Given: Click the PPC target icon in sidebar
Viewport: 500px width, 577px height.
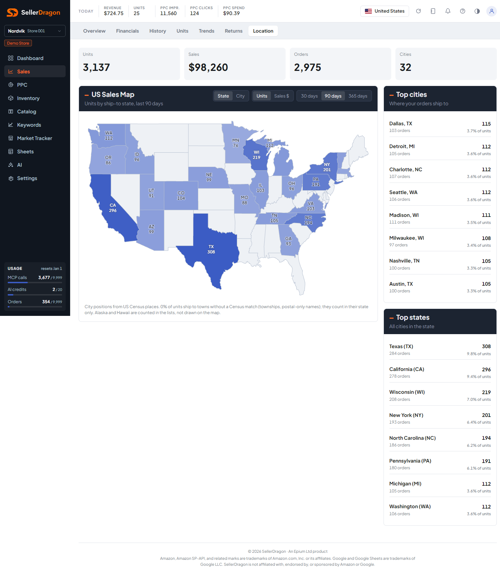Looking at the screenshot, I should pos(11,85).
